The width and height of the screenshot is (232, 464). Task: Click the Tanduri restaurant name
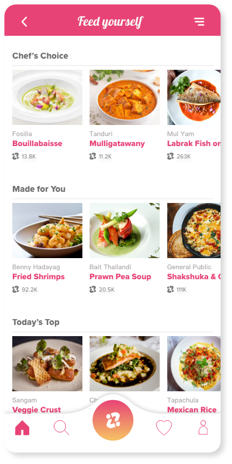[x=101, y=134]
